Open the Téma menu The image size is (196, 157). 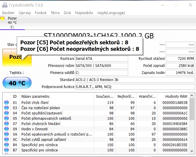point(55,13)
